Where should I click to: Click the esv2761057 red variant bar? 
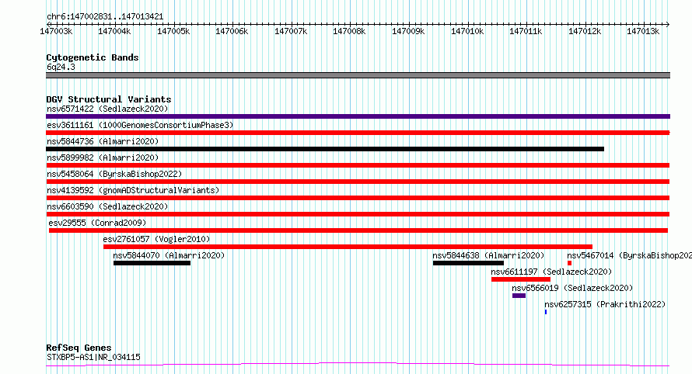348,247
